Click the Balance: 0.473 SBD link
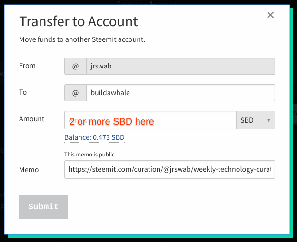The image size is (298, 243). click(94, 137)
